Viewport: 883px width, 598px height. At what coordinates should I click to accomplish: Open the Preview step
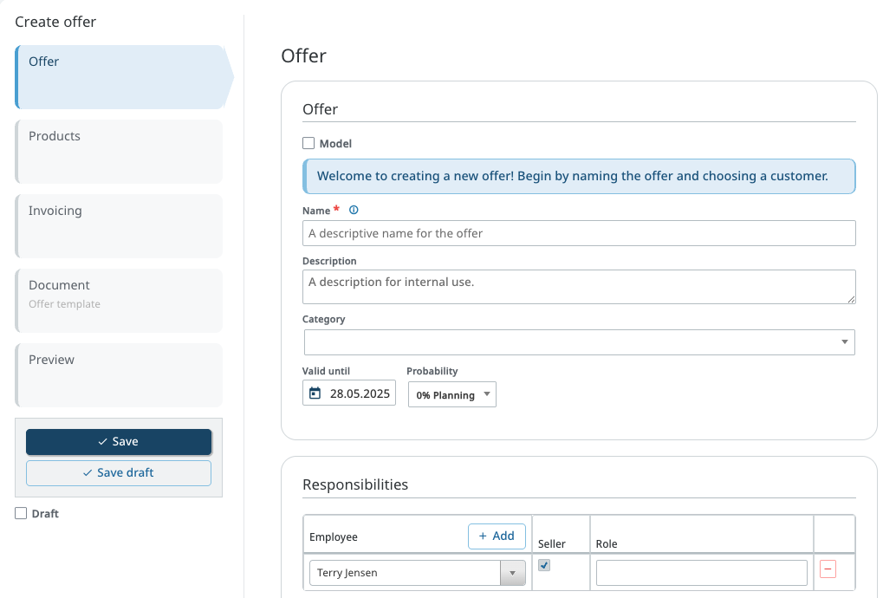click(x=119, y=375)
